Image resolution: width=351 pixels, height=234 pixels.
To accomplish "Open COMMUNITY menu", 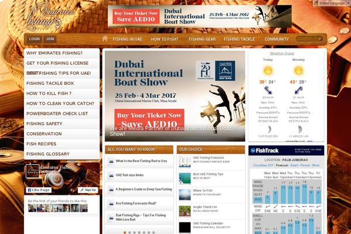I will (277, 39).
